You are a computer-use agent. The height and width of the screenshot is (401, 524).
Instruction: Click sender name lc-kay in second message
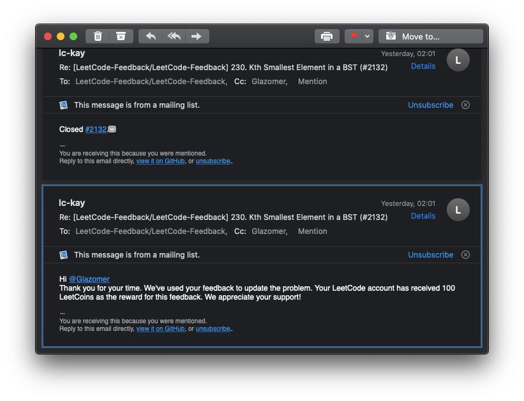72,203
